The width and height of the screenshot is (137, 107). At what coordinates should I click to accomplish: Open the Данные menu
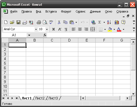tap(95, 11)
